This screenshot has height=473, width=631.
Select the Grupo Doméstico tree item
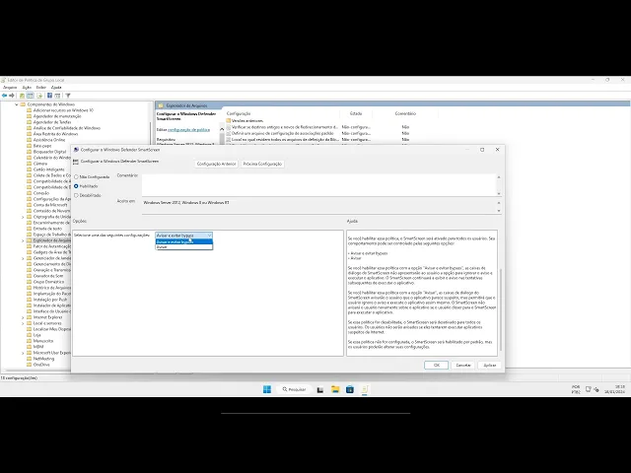pos(48,282)
